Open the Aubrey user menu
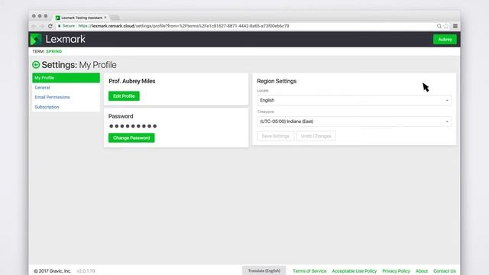Image resolution: width=489 pixels, height=275 pixels. pos(445,39)
